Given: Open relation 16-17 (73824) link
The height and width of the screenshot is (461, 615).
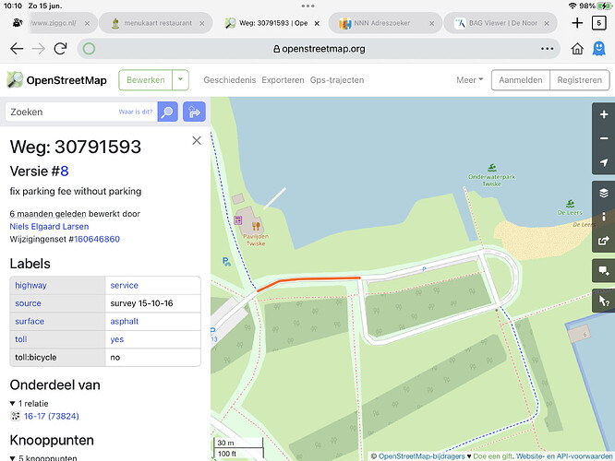Looking at the screenshot, I should [52, 416].
